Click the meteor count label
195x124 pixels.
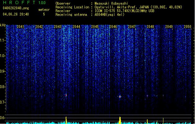coord(44,10)
